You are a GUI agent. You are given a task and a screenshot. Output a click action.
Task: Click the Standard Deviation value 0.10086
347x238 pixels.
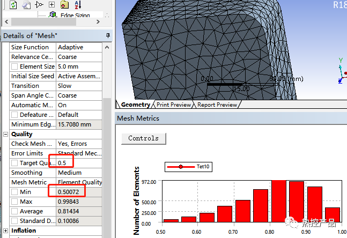(79, 221)
